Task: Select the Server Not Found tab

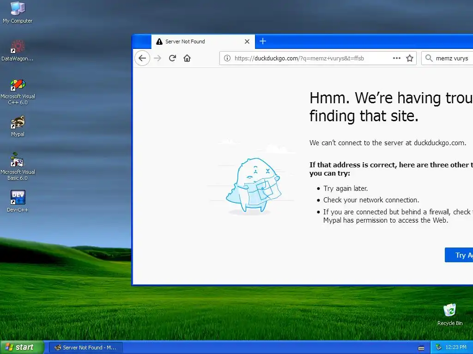Action: 203,41
